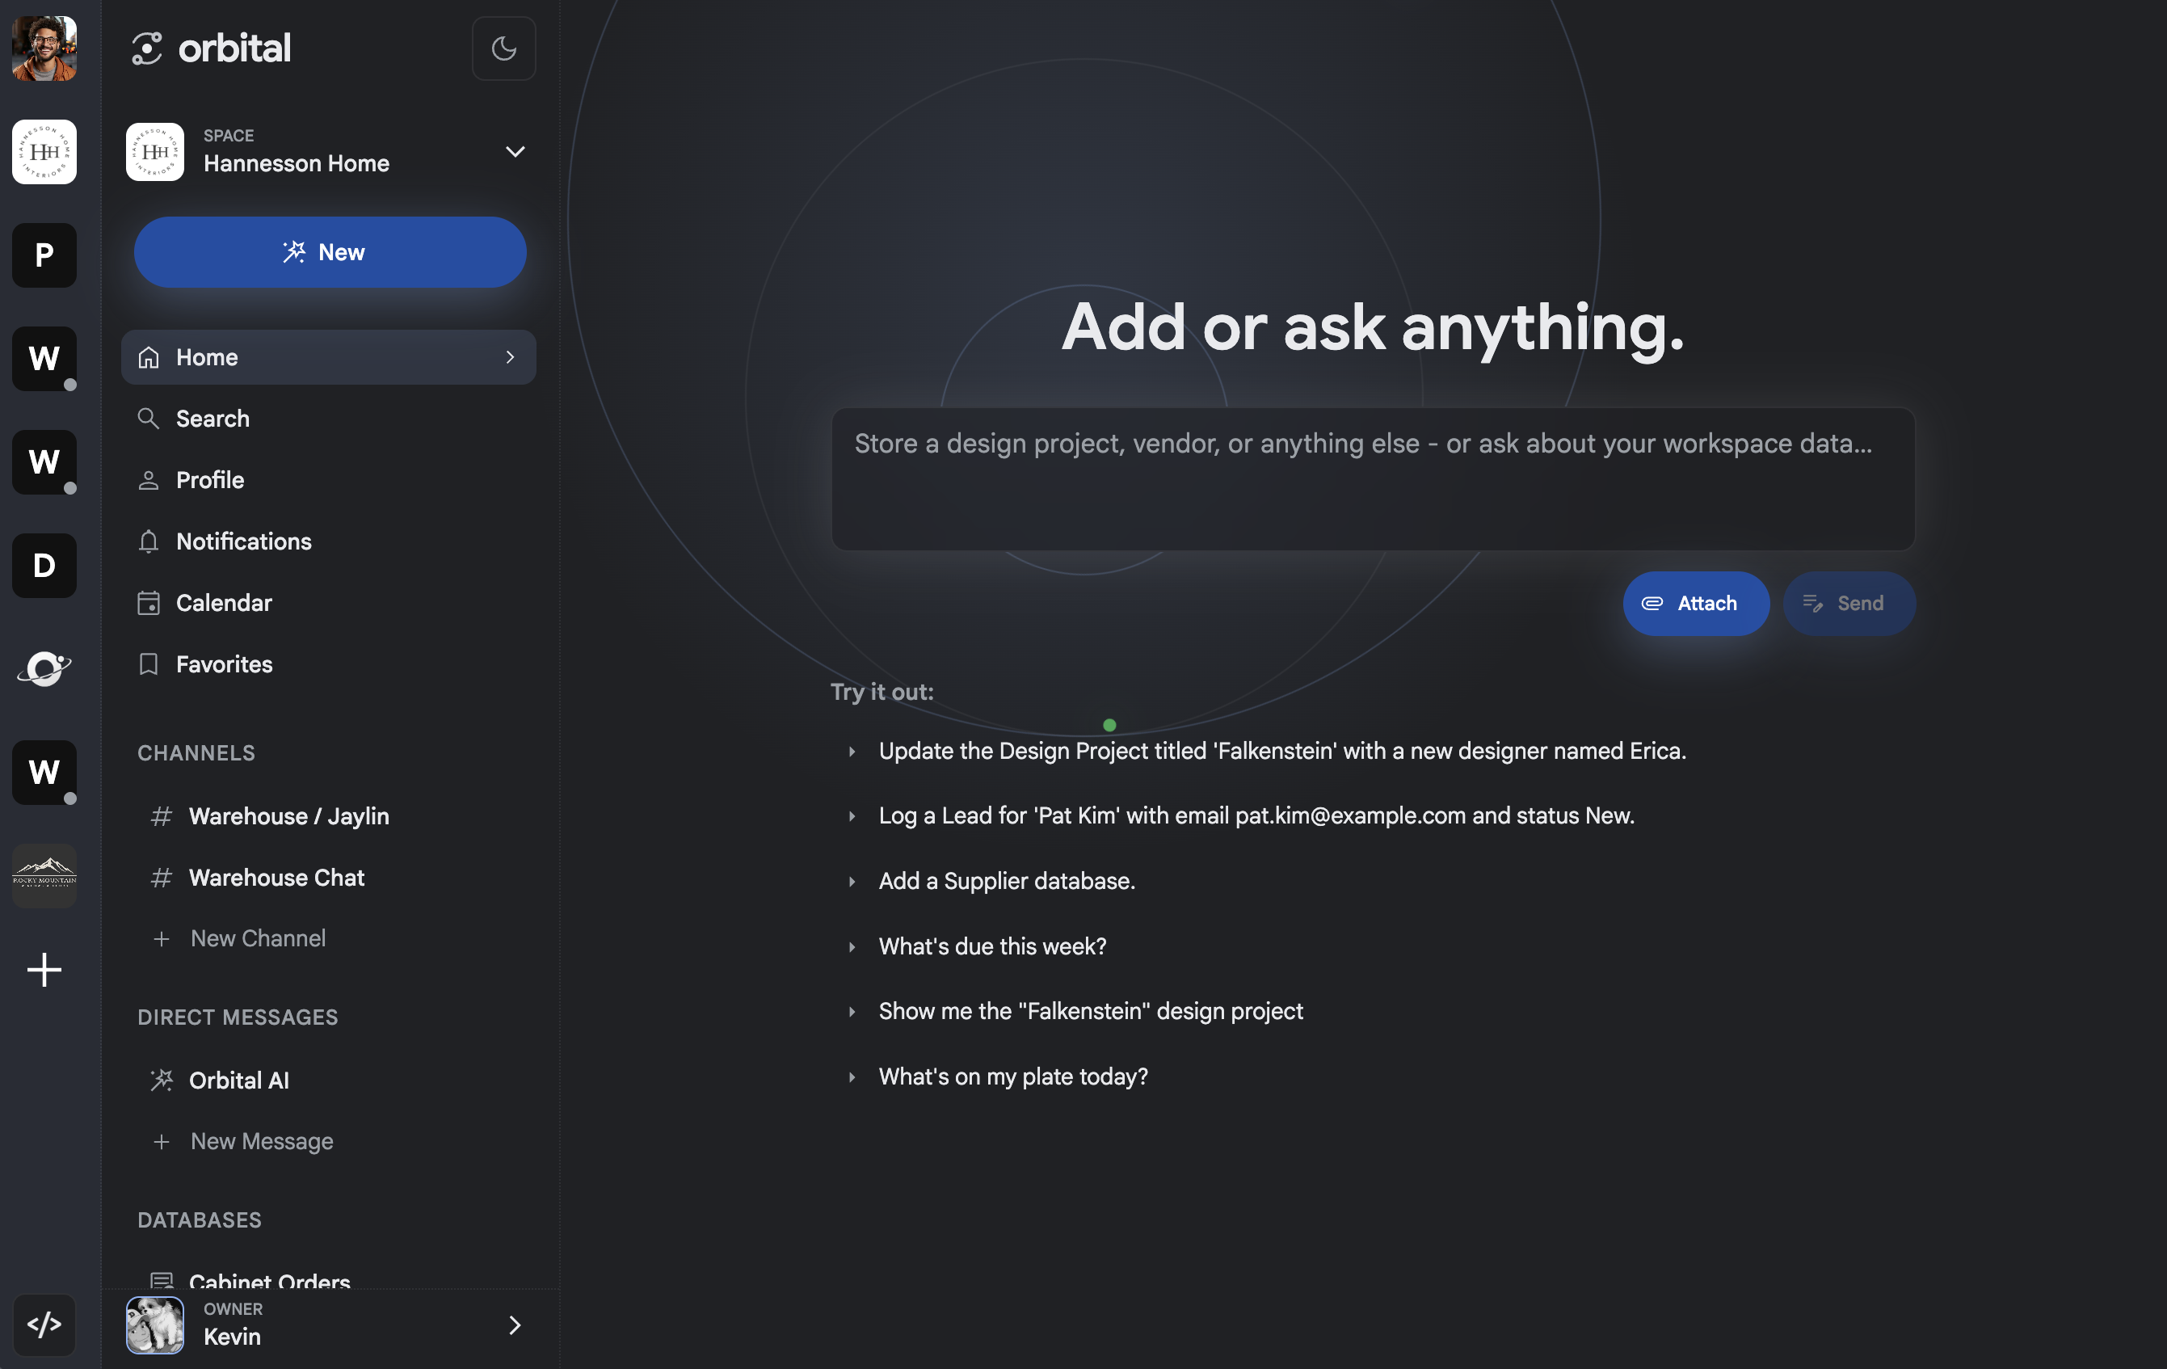Click the orbital logo
Viewport: 2167px width, 1369px height.
click(x=212, y=48)
